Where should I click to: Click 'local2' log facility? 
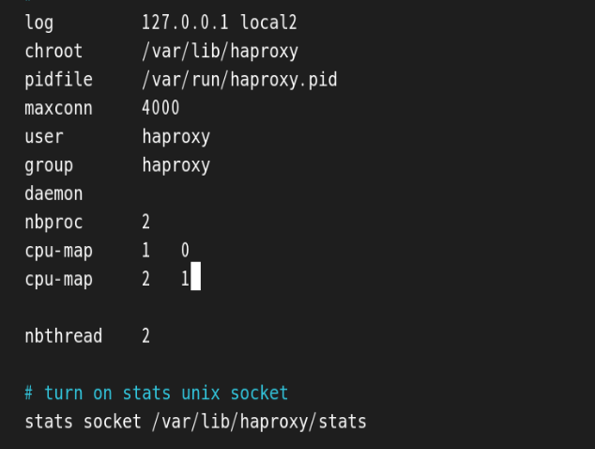(x=268, y=23)
